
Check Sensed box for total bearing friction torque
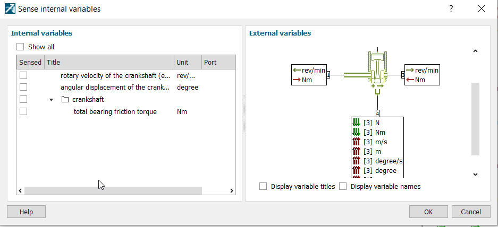click(23, 111)
